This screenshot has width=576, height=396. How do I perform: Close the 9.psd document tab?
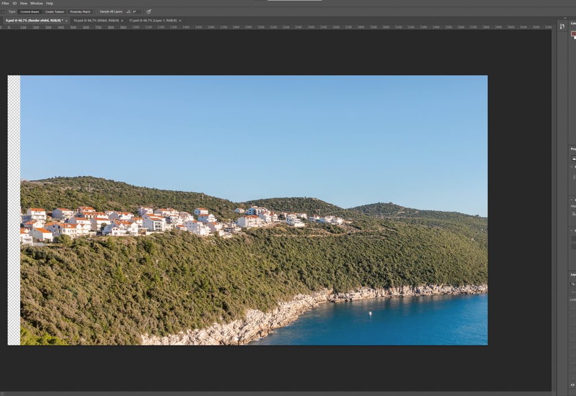coord(66,20)
